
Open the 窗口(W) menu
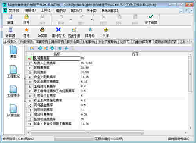[x=76, y=11]
